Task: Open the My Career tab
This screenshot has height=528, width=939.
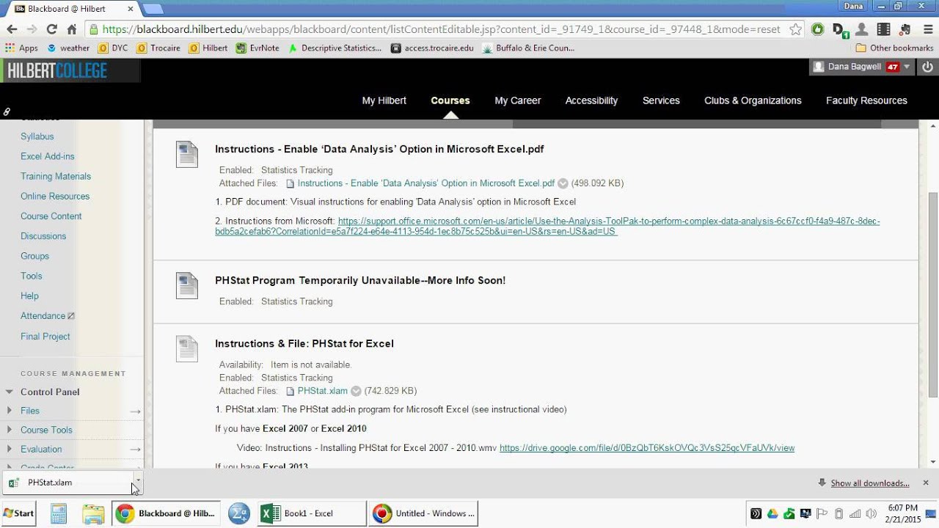Action: pos(518,100)
